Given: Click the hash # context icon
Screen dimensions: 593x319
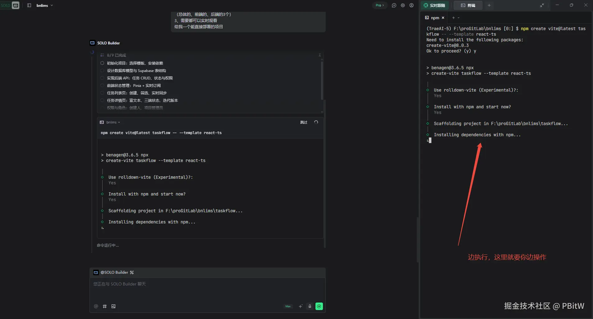Looking at the screenshot, I should [x=105, y=306].
